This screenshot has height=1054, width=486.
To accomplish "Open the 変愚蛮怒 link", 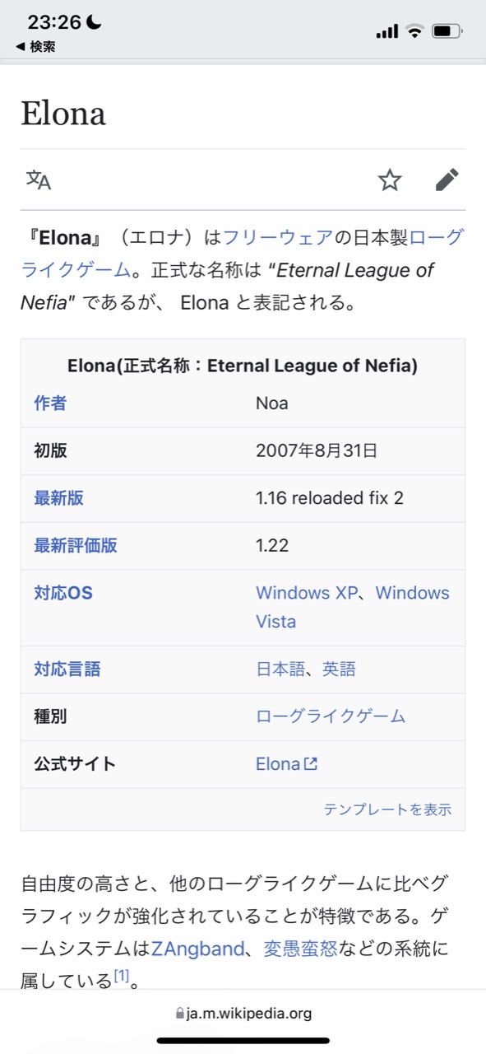I will coord(300,949).
